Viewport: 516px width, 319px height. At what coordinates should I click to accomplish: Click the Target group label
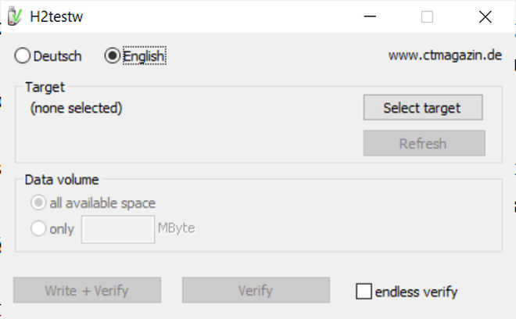point(45,88)
